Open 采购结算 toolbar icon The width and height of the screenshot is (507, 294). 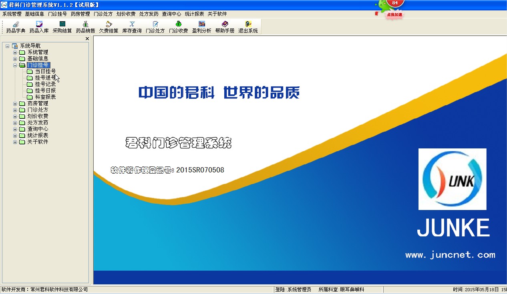pos(62,27)
